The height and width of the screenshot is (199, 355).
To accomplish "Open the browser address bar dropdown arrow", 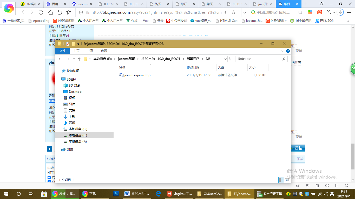I will coord(244,12).
